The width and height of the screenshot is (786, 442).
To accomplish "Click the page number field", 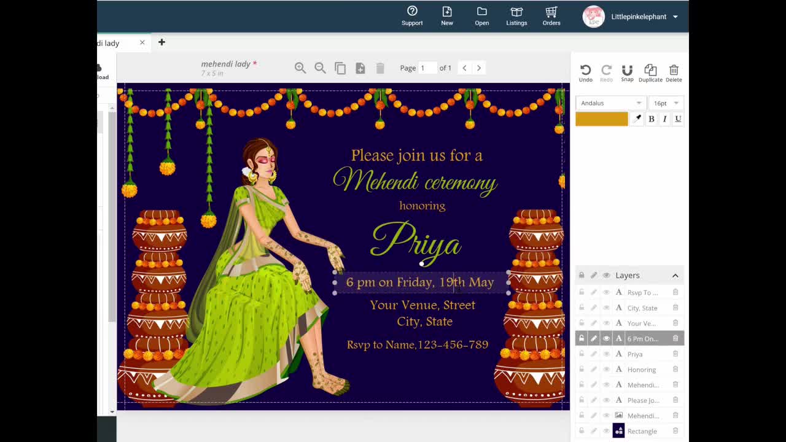I will click(427, 68).
